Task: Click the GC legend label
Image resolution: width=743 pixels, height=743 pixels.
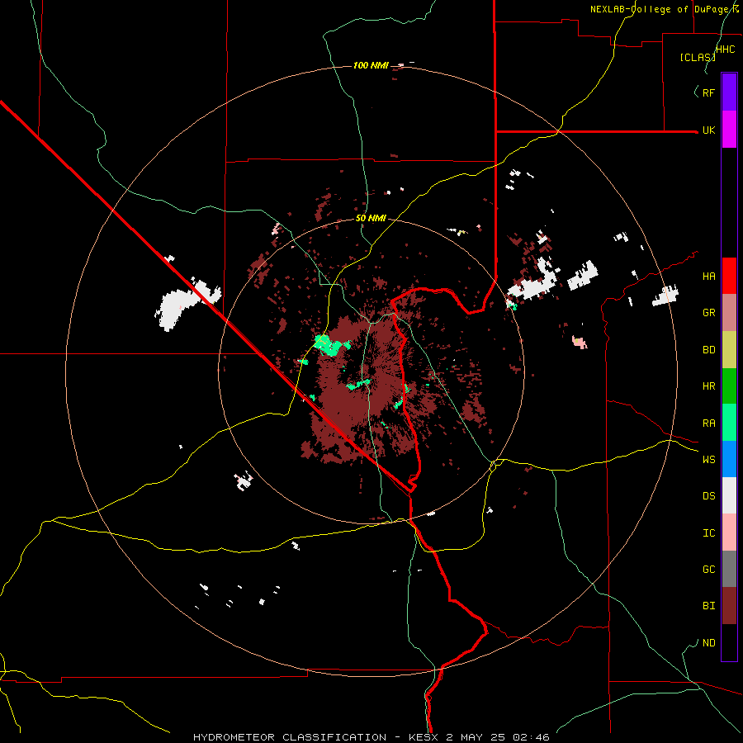Action: [708, 570]
